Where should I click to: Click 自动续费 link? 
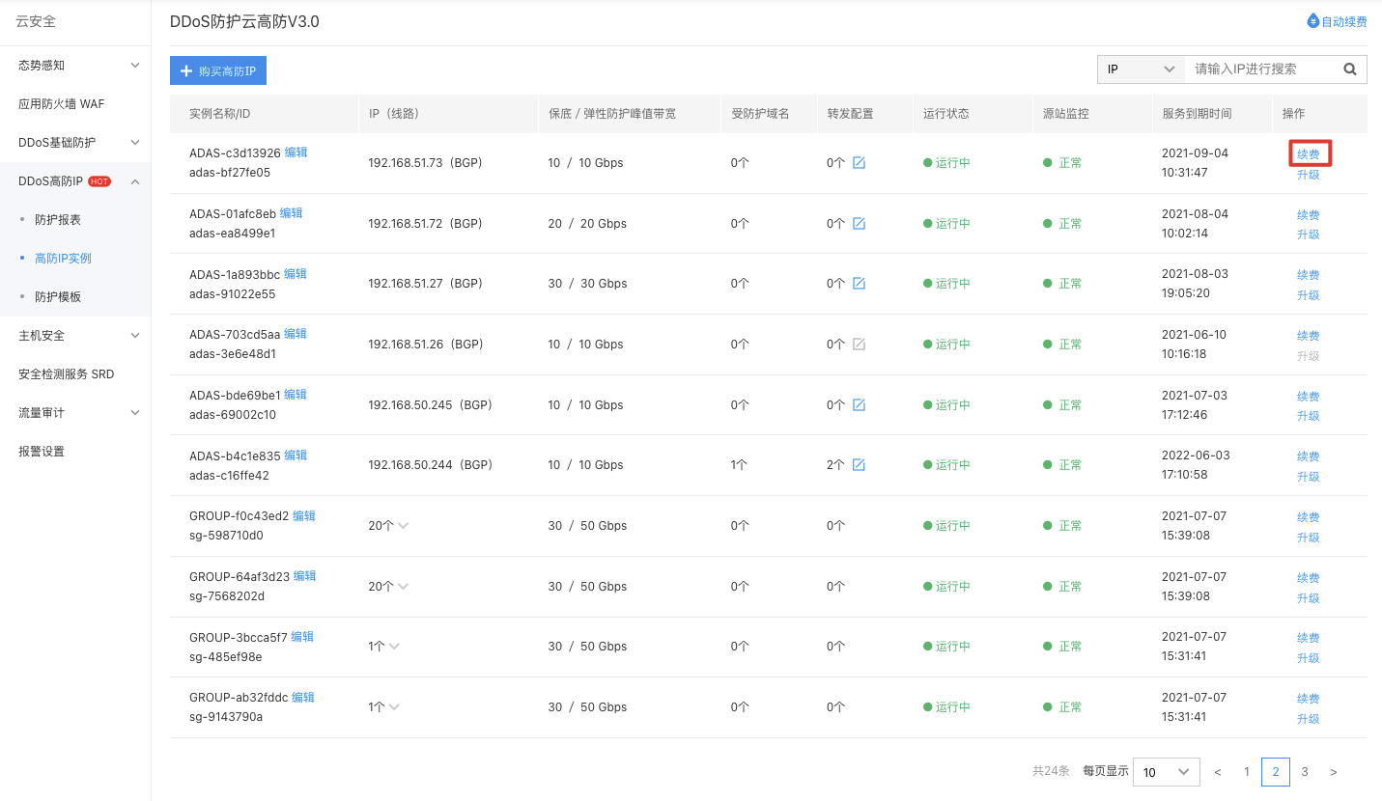[x=1344, y=21]
